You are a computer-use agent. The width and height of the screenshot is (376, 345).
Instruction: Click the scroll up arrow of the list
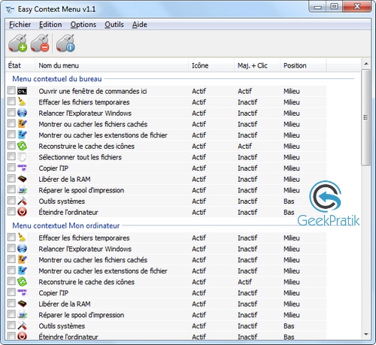click(366, 64)
